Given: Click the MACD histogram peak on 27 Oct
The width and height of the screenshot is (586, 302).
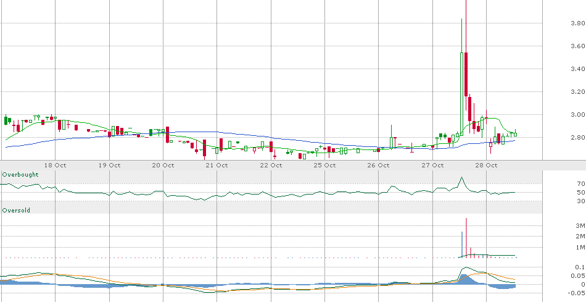Looking at the screenshot, I should 464,279.
